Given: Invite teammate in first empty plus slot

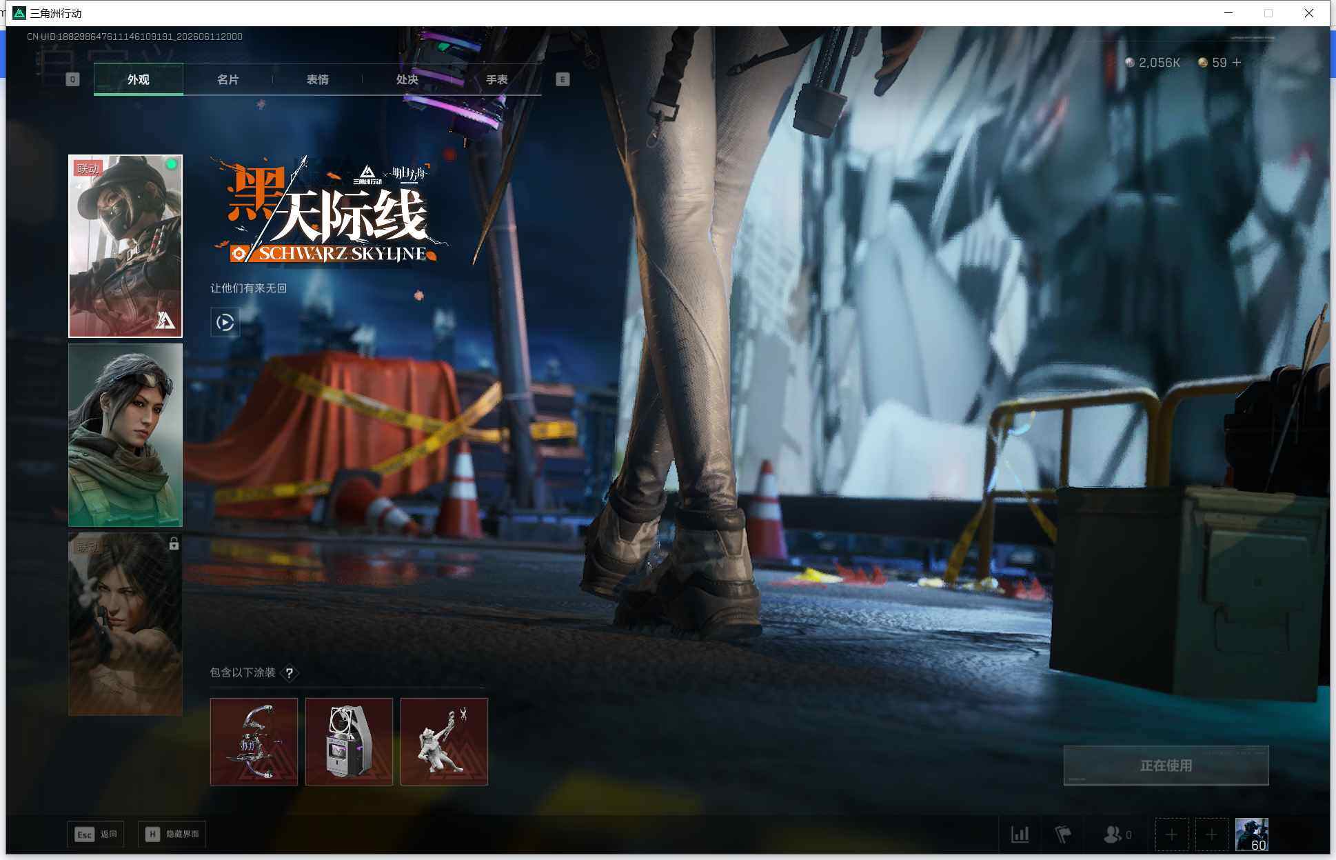Looking at the screenshot, I should tap(1171, 834).
